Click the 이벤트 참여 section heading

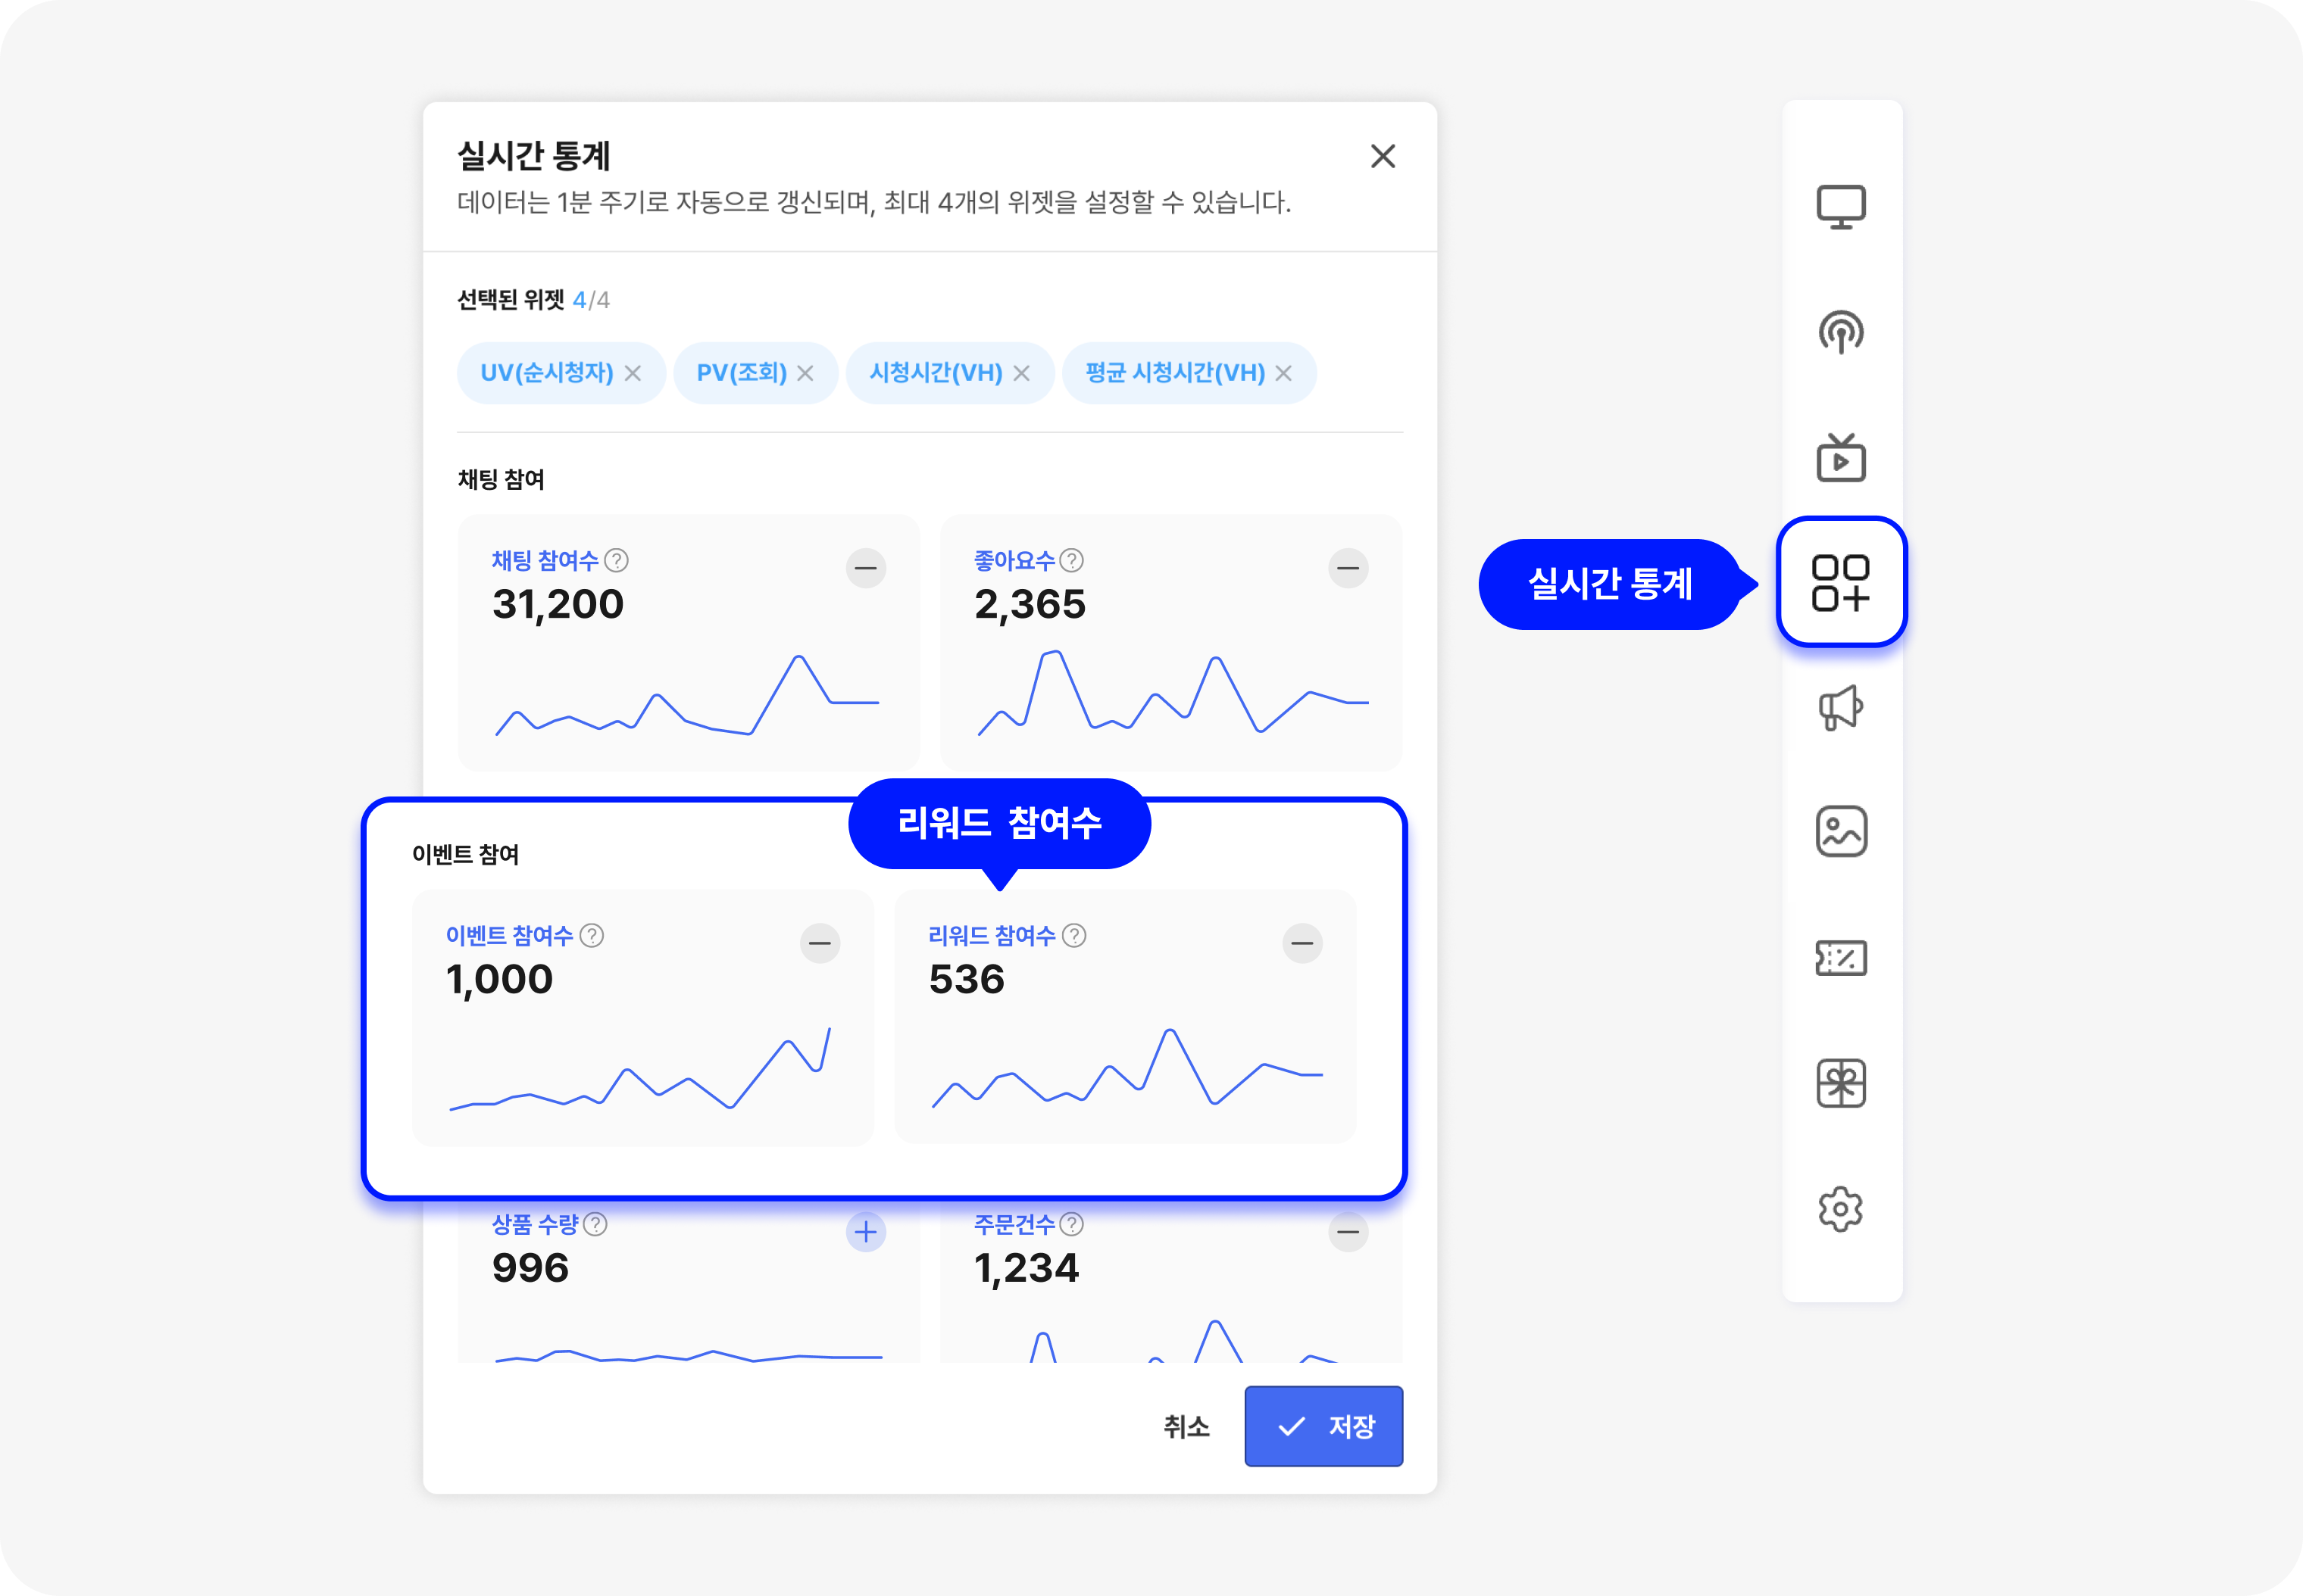[x=465, y=854]
